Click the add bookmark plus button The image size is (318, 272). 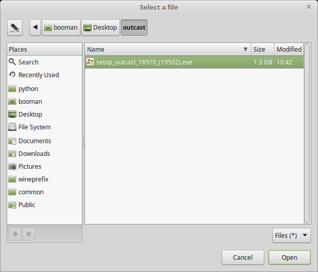pos(15,234)
